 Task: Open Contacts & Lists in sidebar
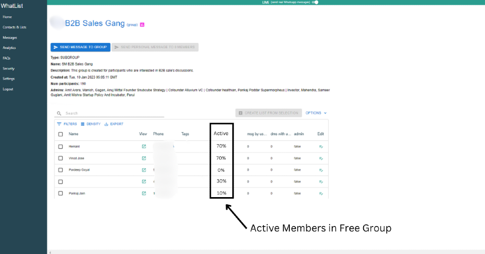(x=15, y=27)
